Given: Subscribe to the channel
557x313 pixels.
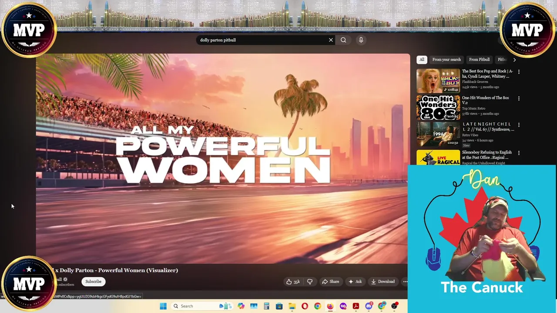Looking at the screenshot, I should [x=93, y=281].
